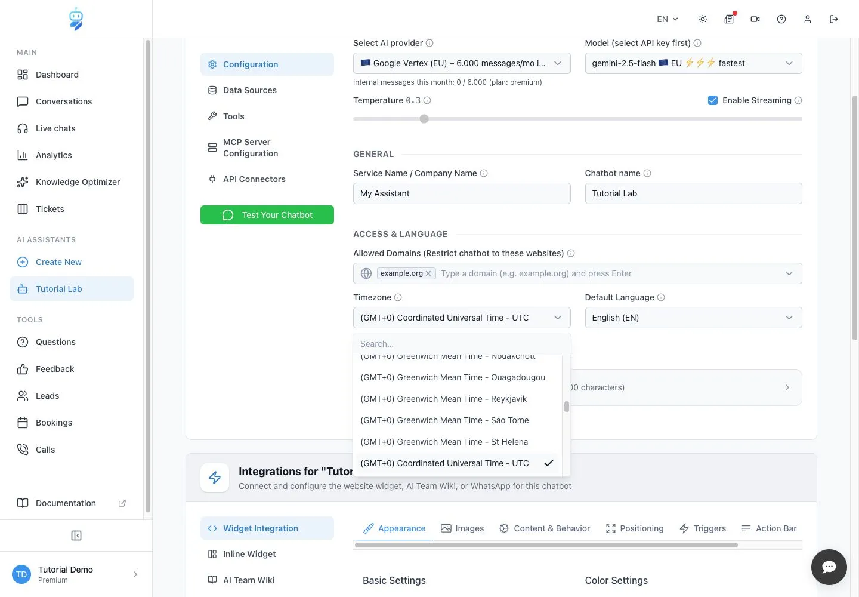Click the timezone Search field

pyautogui.click(x=462, y=344)
